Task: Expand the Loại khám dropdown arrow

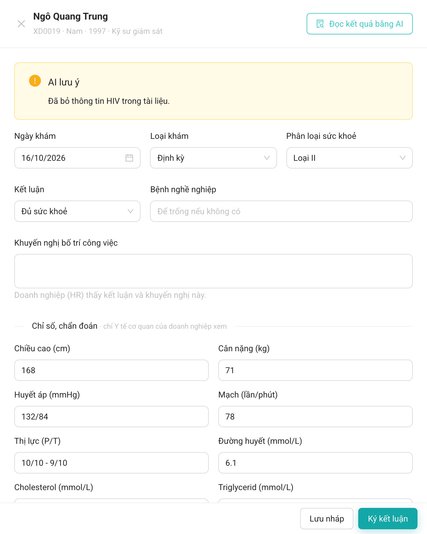Action: [x=267, y=158]
